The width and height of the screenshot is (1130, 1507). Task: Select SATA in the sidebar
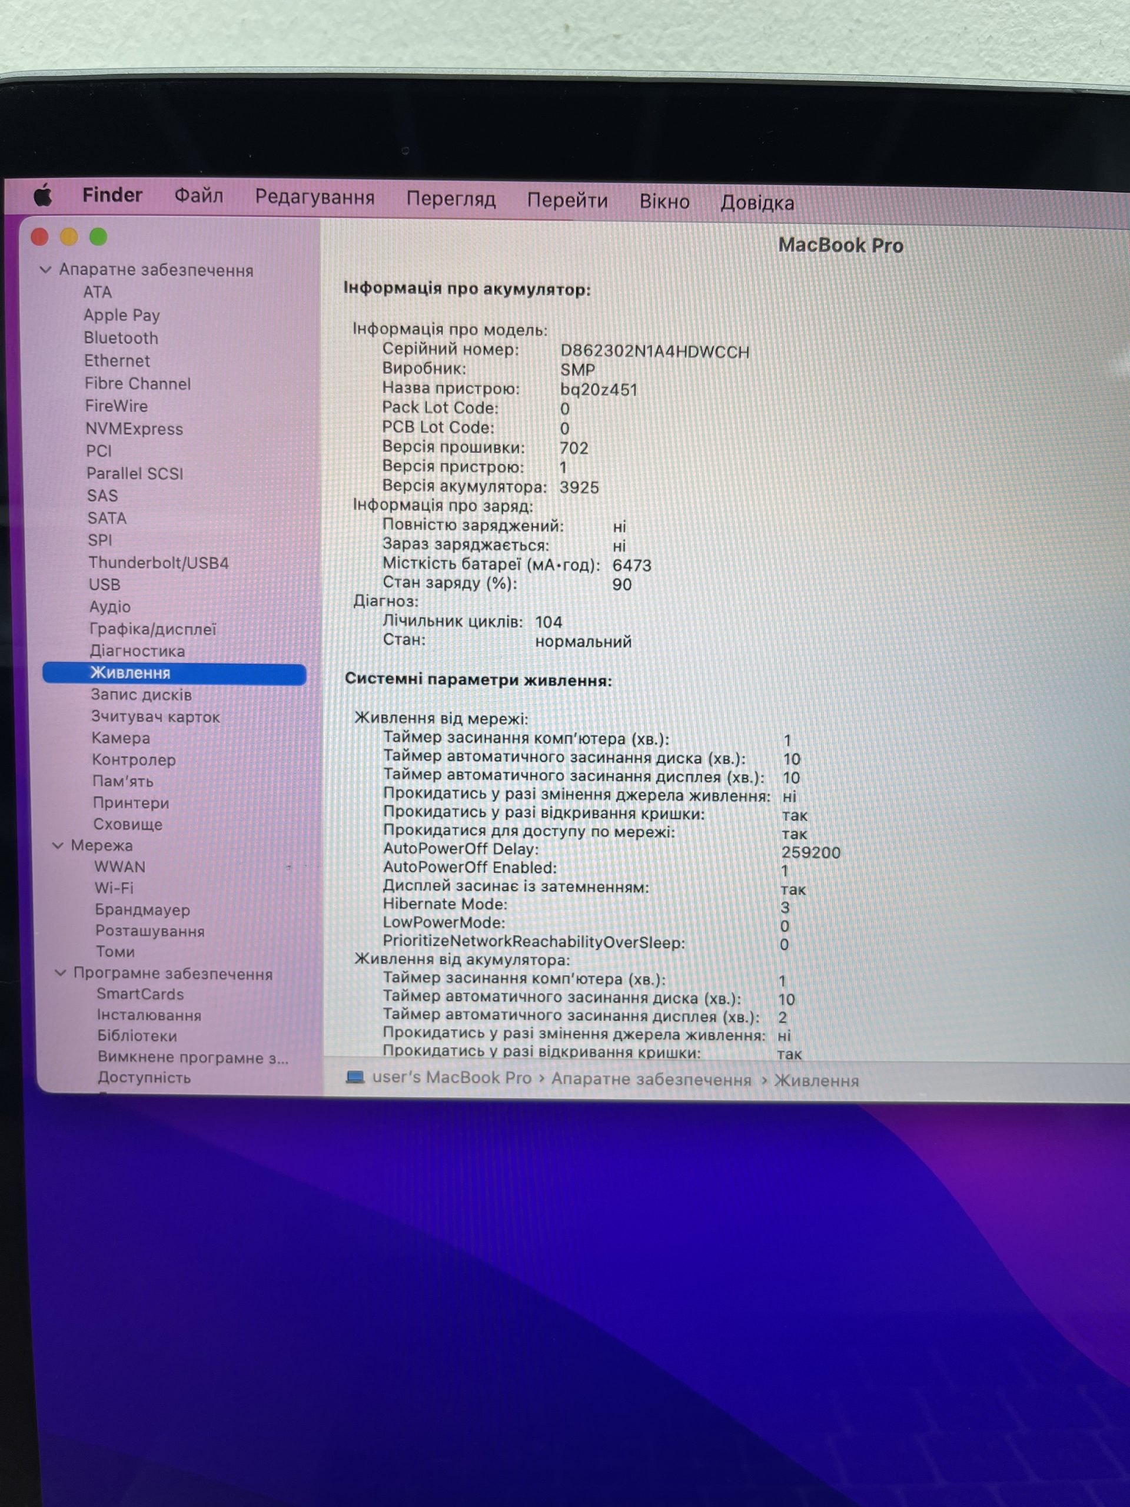click(x=107, y=519)
